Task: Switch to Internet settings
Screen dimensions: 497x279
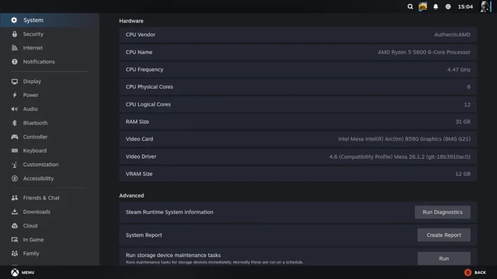Action: pyautogui.click(x=49, y=48)
